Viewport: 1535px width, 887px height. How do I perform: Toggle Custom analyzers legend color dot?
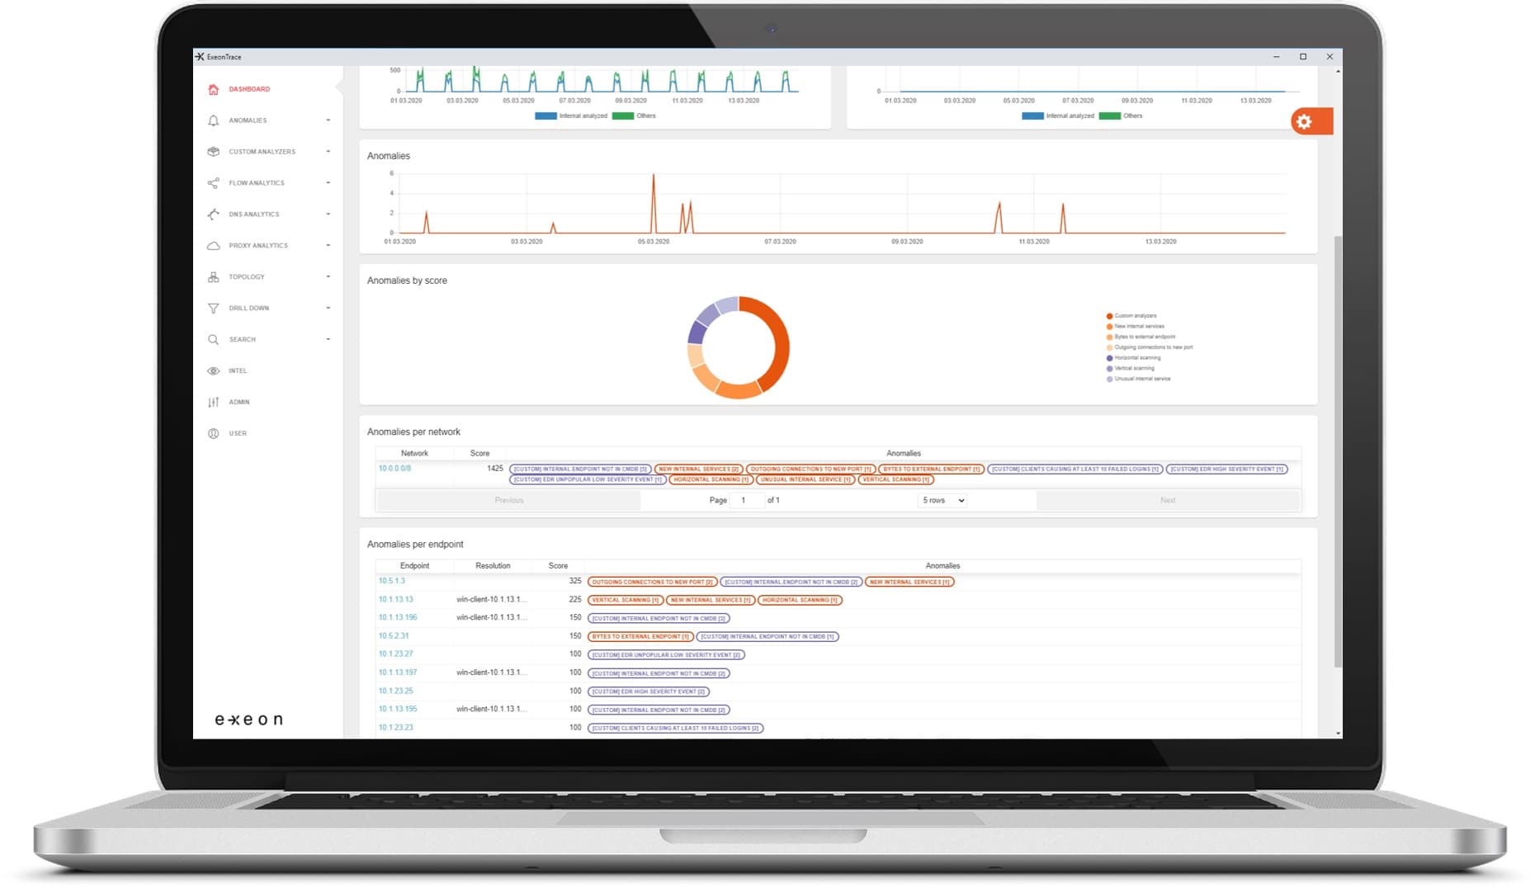coord(1109,316)
